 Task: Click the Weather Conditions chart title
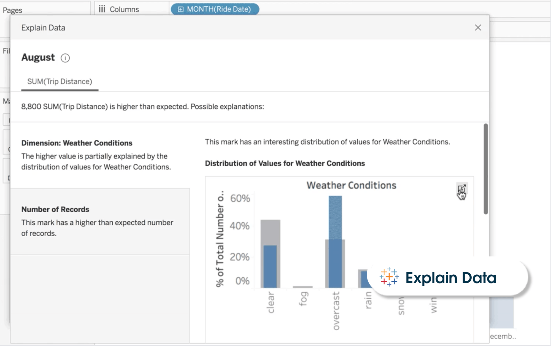pyautogui.click(x=351, y=185)
